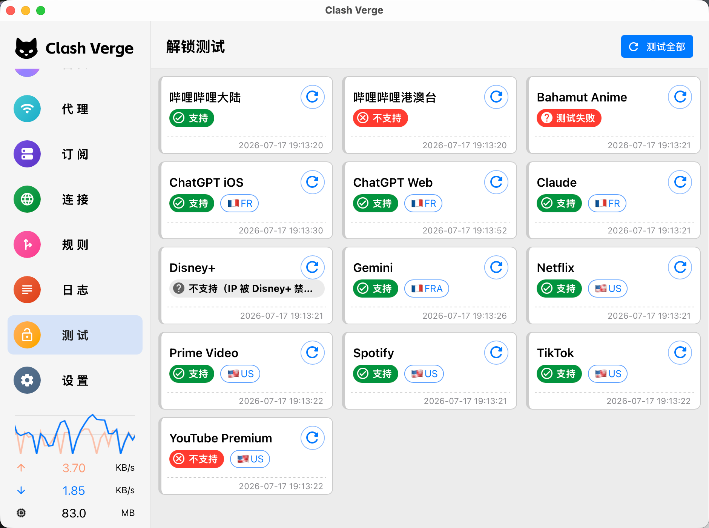Click the US region chip on Netflix

pyautogui.click(x=608, y=289)
